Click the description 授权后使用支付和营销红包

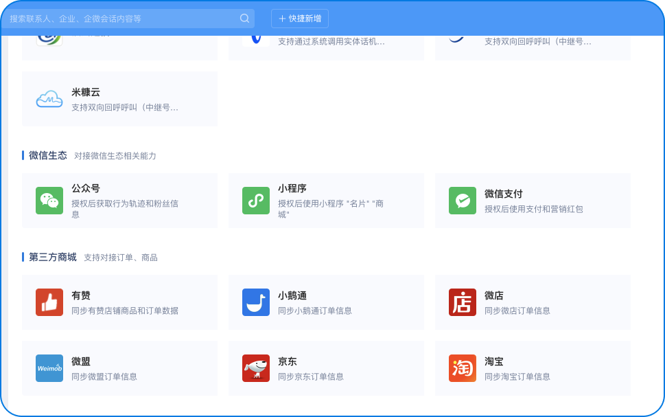(534, 209)
